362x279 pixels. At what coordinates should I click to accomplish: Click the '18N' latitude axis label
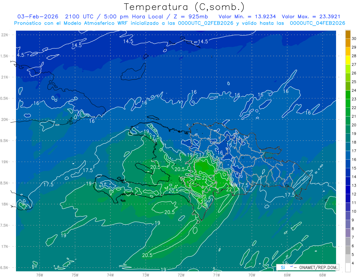(5, 204)
